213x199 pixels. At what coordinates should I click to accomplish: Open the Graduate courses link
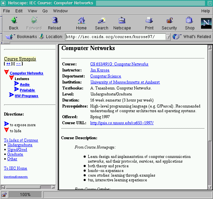pos(15,154)
